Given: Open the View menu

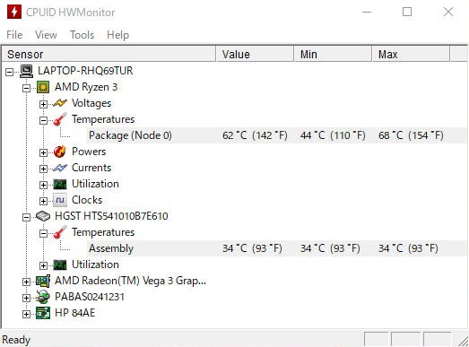Looking at the screenshot, I should (46, 35).
